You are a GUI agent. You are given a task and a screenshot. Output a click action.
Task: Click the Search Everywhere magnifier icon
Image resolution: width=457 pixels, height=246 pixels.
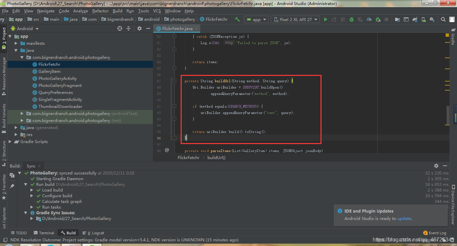tap(443, 19)
